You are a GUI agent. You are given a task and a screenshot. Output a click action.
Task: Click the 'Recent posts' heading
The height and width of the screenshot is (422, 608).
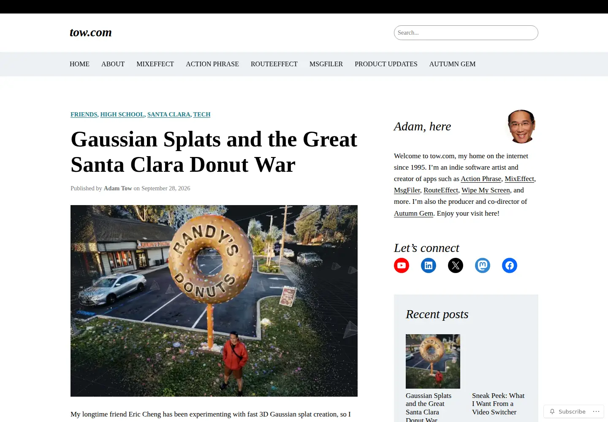[x=437, y=314]
